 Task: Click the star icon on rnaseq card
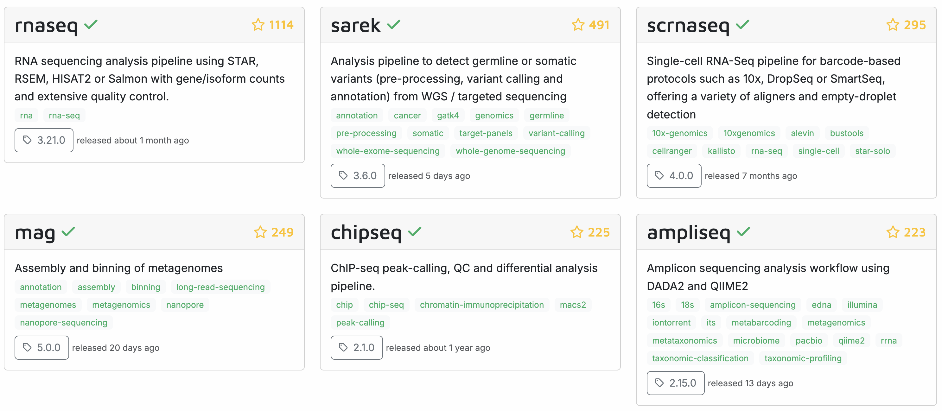[258, 25]
